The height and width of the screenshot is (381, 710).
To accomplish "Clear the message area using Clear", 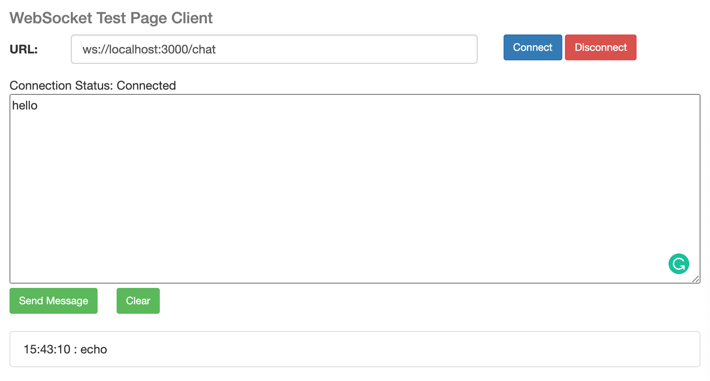I will (138, 300).
